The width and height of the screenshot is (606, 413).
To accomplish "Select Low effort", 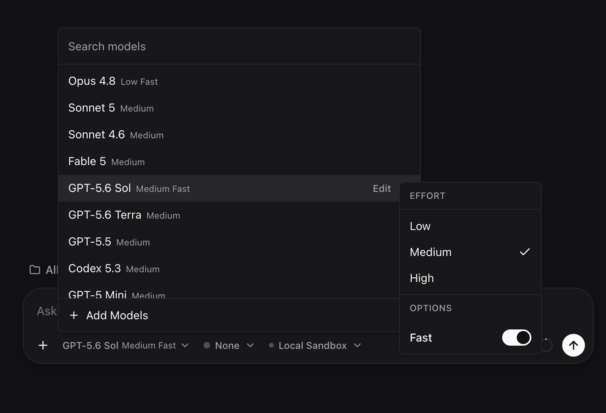I will tap(471, 226).
